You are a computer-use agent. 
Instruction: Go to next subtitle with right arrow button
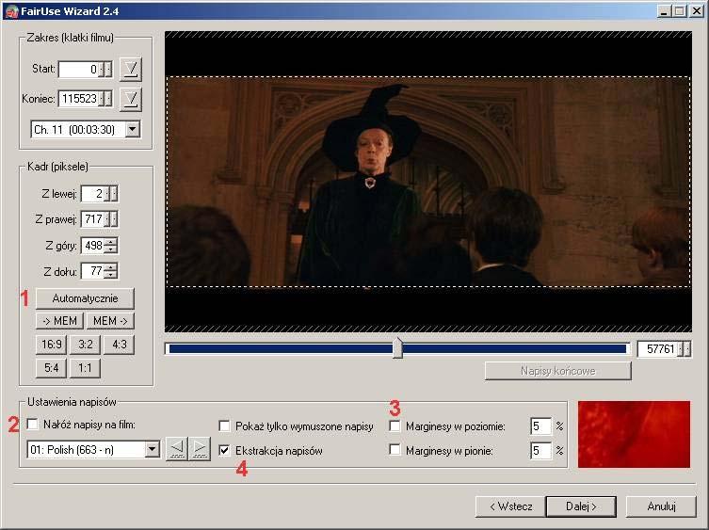[x=200, y=449]
